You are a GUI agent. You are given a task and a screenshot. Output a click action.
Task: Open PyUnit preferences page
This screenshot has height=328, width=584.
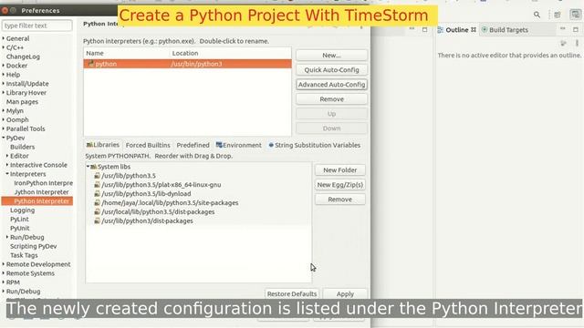pos(20,228)
